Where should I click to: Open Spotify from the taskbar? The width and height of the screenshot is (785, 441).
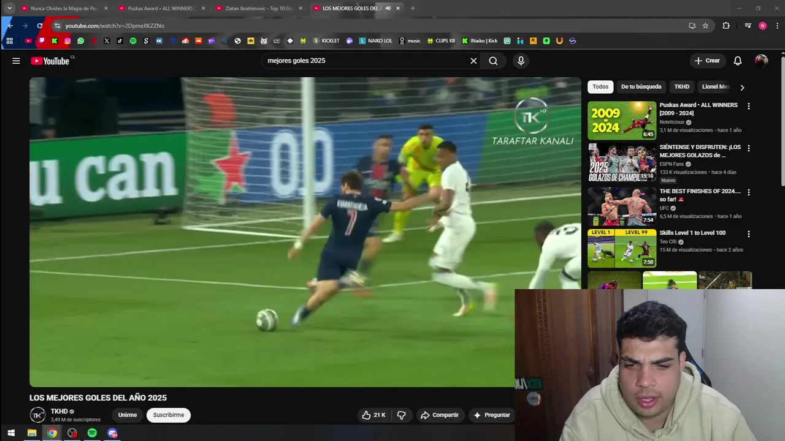tap(92, 433)
